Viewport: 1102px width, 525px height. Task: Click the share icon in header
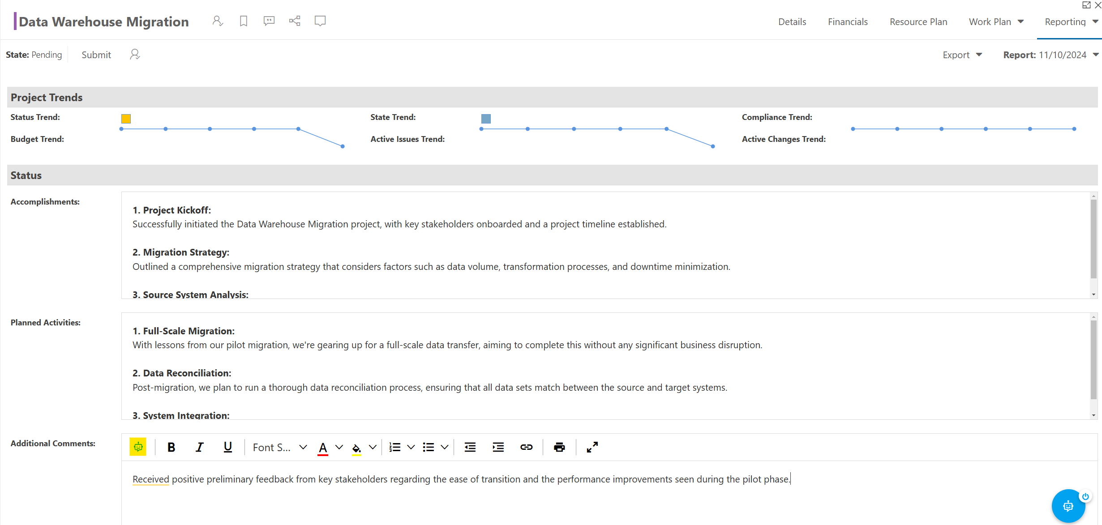[x=295, y=21]
